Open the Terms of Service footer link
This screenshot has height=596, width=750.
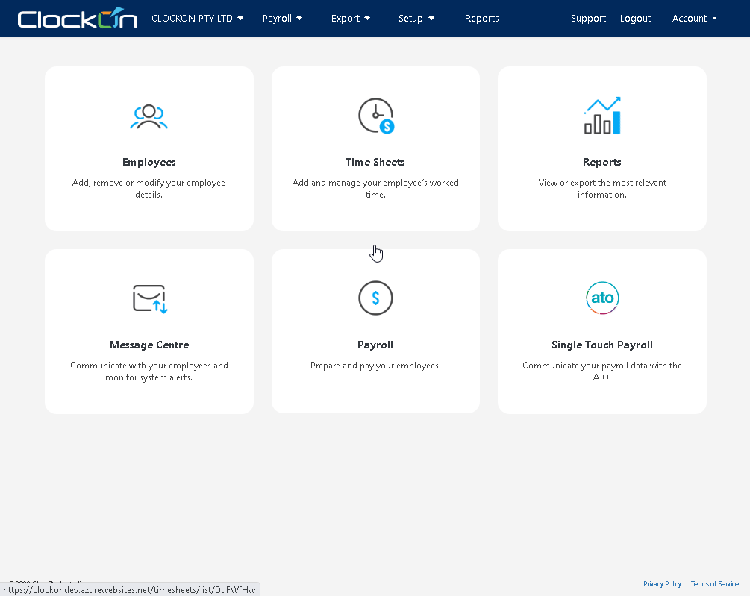pyautogui.click(x=715, y=583)
